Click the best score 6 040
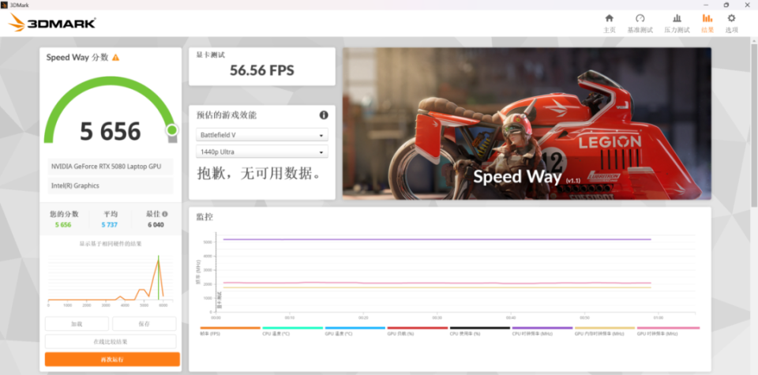Viewport: 758px width, 375px height. click(156, 225)
